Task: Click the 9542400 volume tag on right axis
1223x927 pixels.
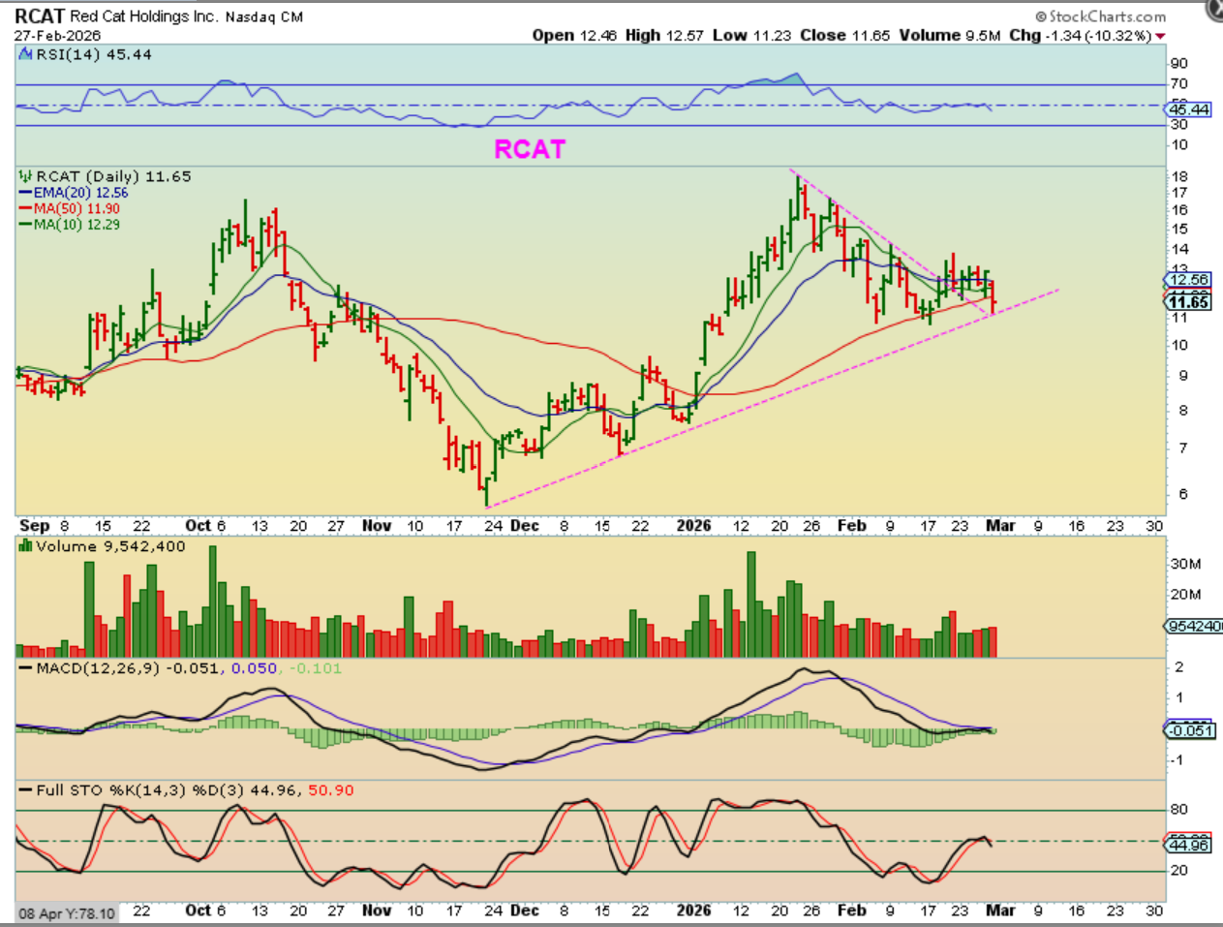Action: tap(1195, 626)
